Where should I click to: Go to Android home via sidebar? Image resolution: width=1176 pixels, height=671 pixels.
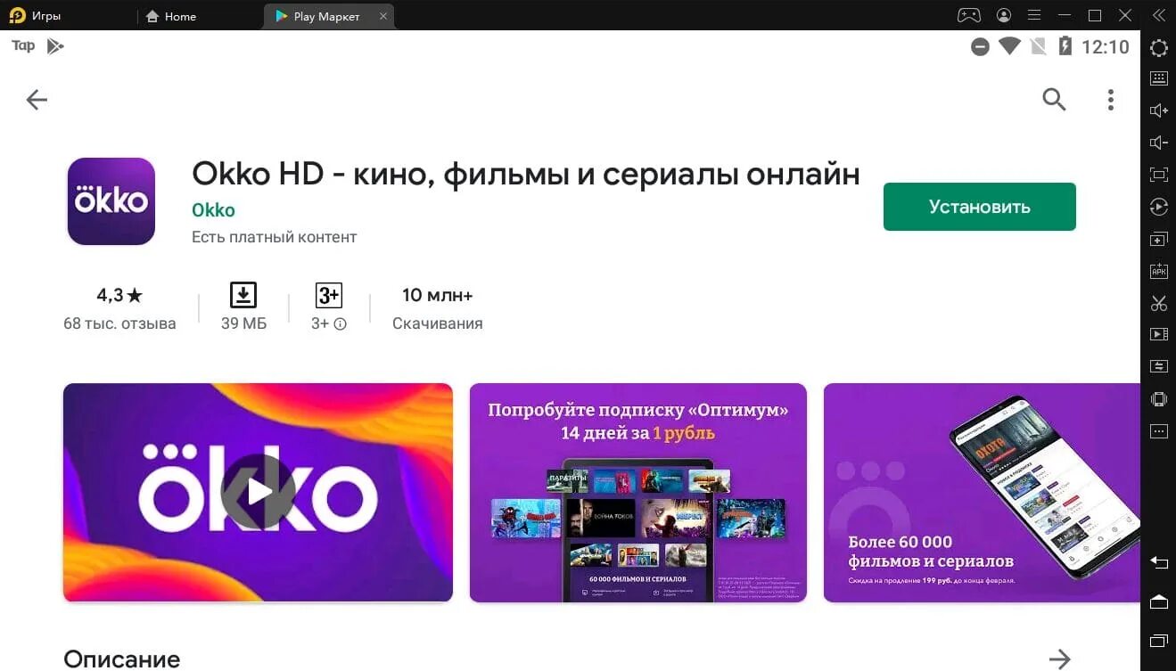[x=1158, y=601]
